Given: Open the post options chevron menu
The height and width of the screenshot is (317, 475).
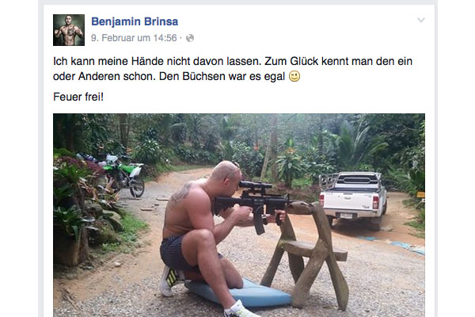Looking at the screenshot, I should pyautogui.click(x=421, y=21).
